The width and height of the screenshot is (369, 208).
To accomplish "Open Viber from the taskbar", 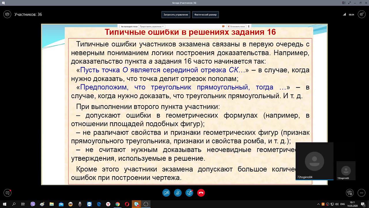I will [33, 204].
